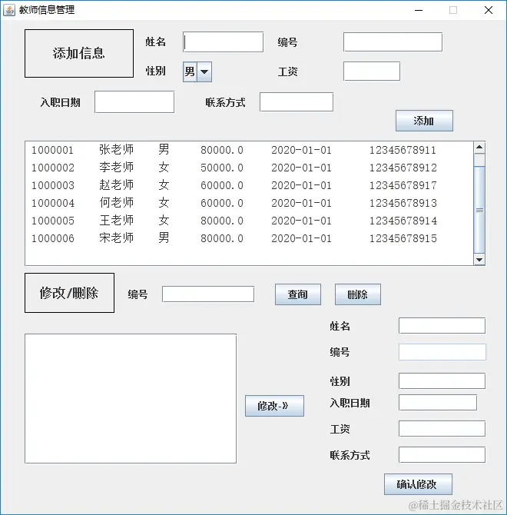Minimize the 教师信息管理 window
Screen dimensions: 507x515
coord(419,10)
